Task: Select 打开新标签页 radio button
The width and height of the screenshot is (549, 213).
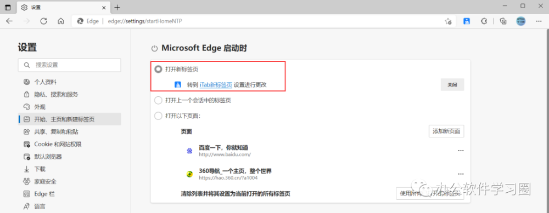Action: pos(158,69)
